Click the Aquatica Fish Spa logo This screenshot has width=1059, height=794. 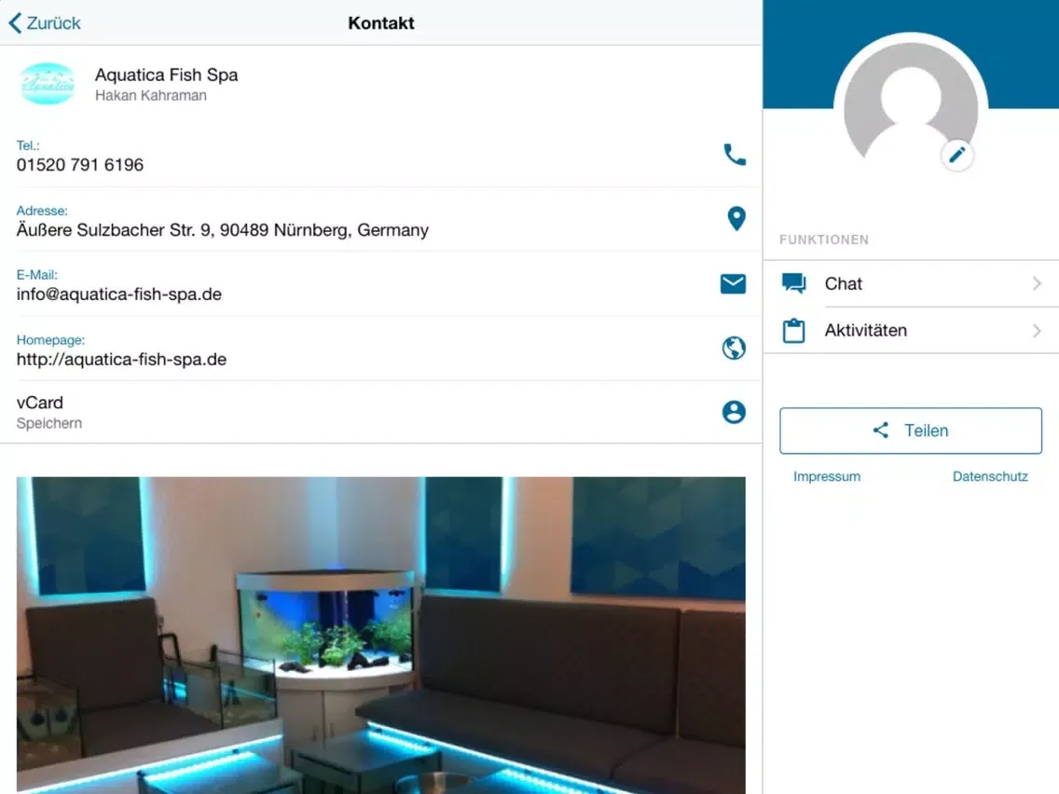47,84
